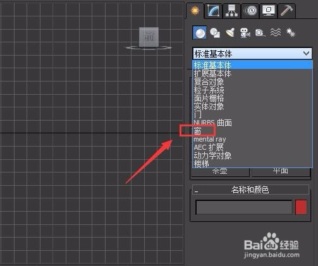
Task: Click the 平面 object button
Action: tap(281, 172)
